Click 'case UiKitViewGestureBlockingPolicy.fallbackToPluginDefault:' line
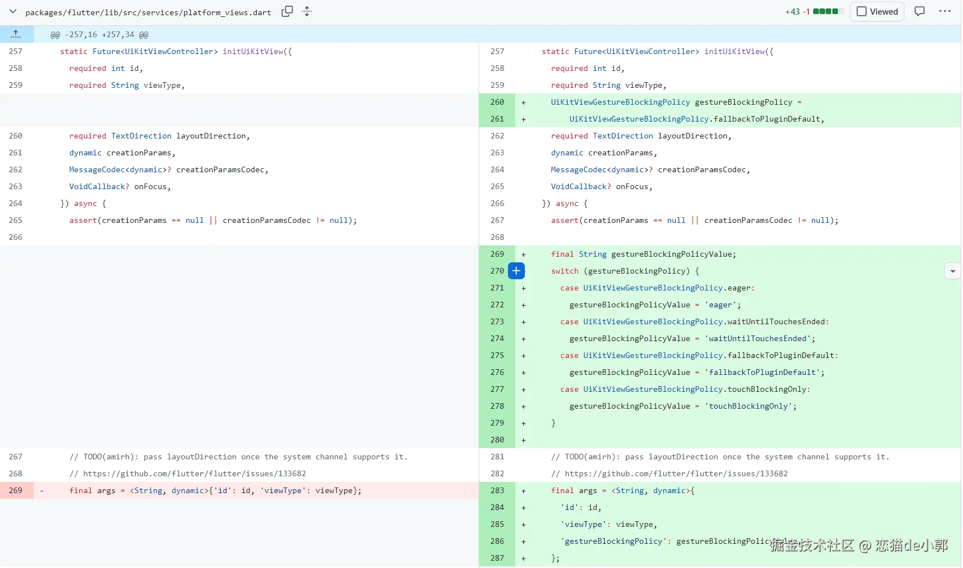 (699, 355)
